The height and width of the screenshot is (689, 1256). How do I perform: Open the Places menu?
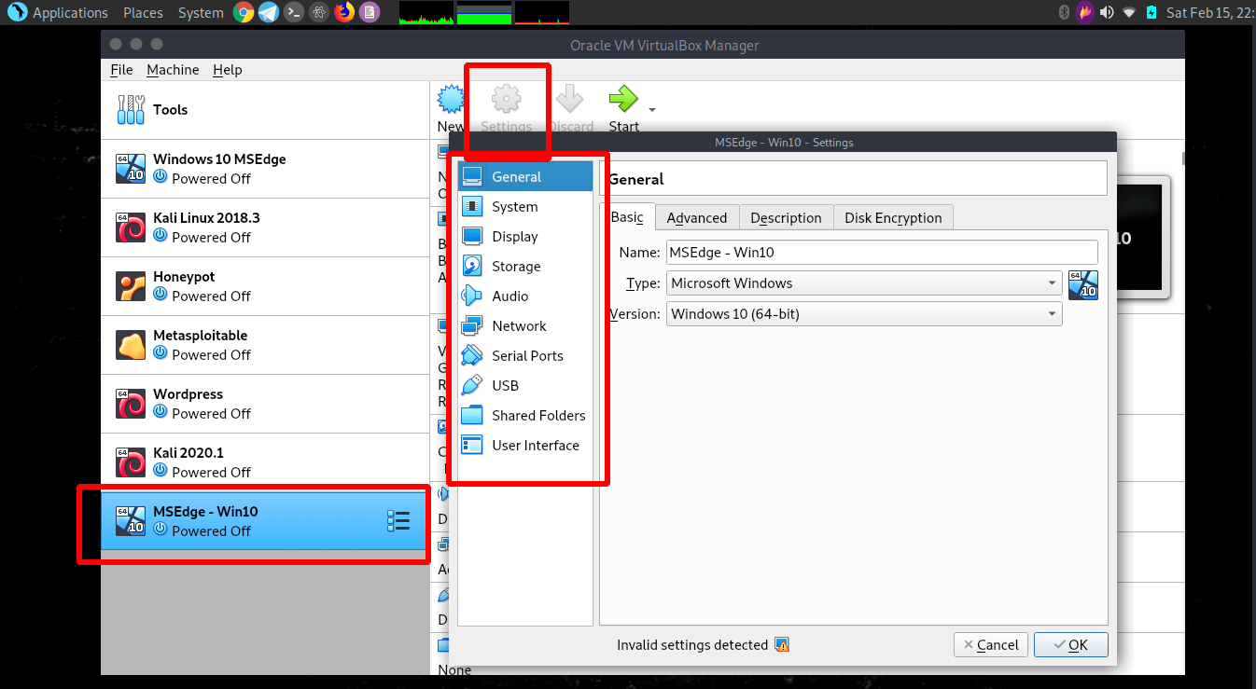[x=143, y=12]
